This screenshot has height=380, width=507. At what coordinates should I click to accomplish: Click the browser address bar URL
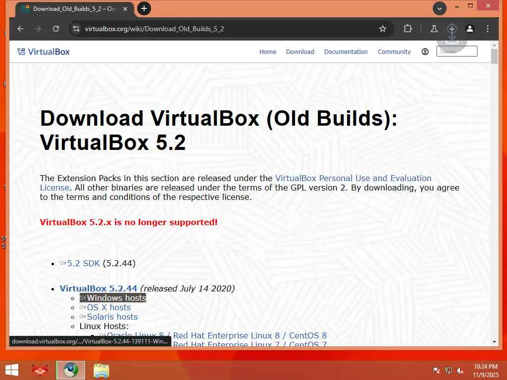(154, 29)
